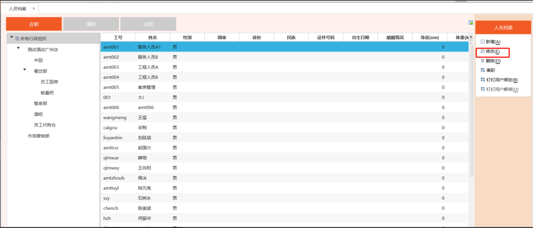Image resolution: width=533 pixels, height=228 pixels.
Task: Select 市场营销部 in the organization tree
Action: (x=39, y=136)
